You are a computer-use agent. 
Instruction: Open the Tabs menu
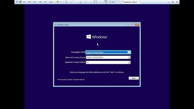45,2
